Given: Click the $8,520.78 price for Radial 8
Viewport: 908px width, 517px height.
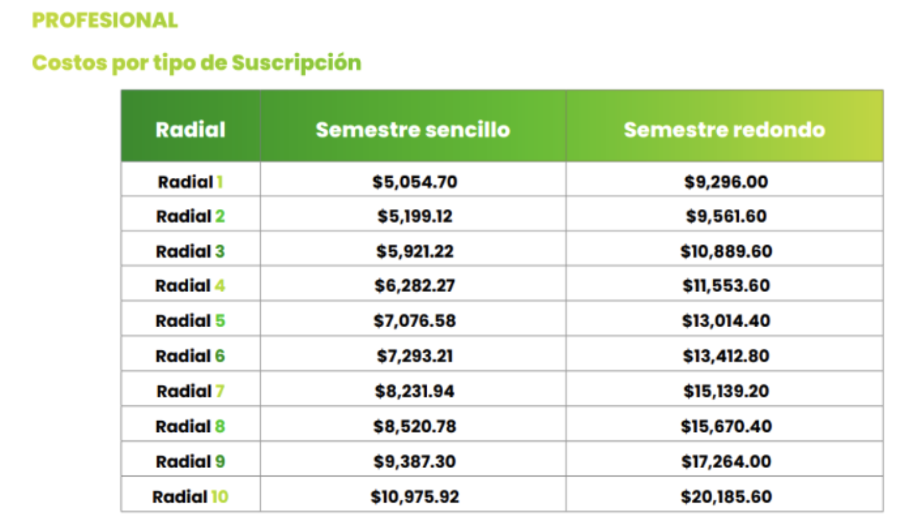Looking at the screenshot, I should point(415,426).
